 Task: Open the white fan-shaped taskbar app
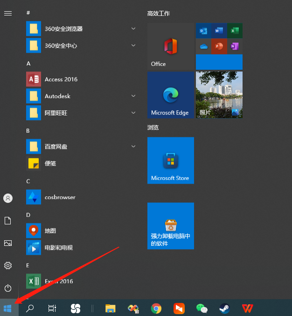click(76, 309)
